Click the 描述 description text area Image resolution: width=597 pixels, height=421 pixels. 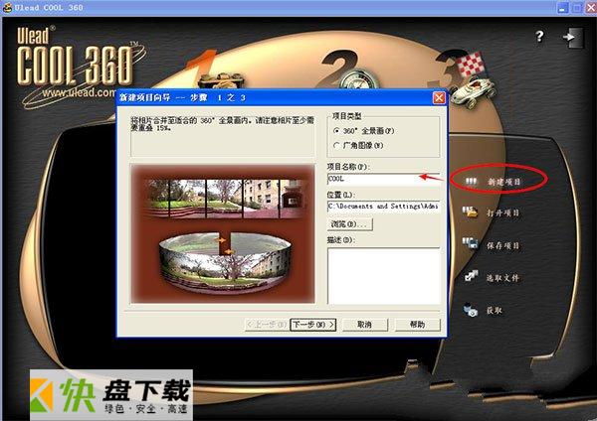point(383,276)
